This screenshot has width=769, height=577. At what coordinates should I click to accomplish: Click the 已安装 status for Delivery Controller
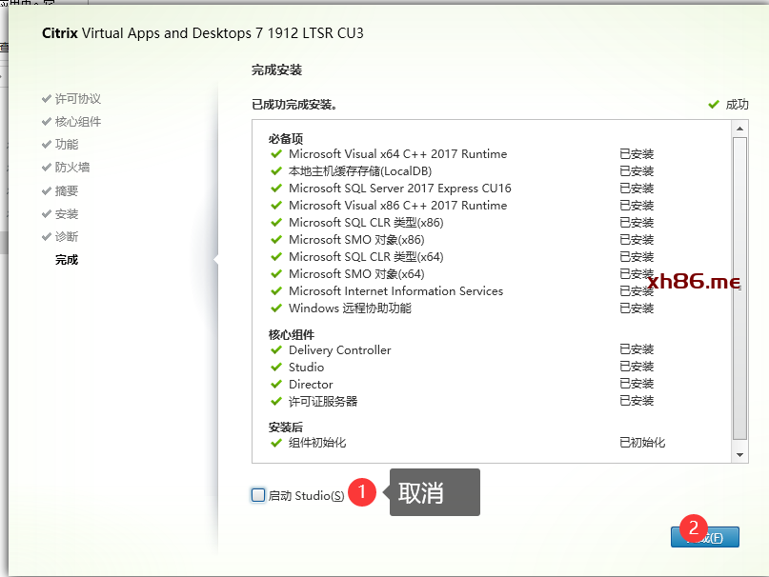[637, 349]
